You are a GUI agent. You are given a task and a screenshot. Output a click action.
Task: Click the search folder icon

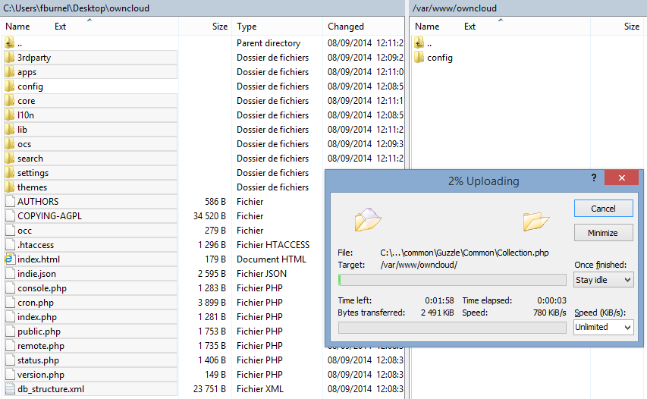[x=10, y=159]
